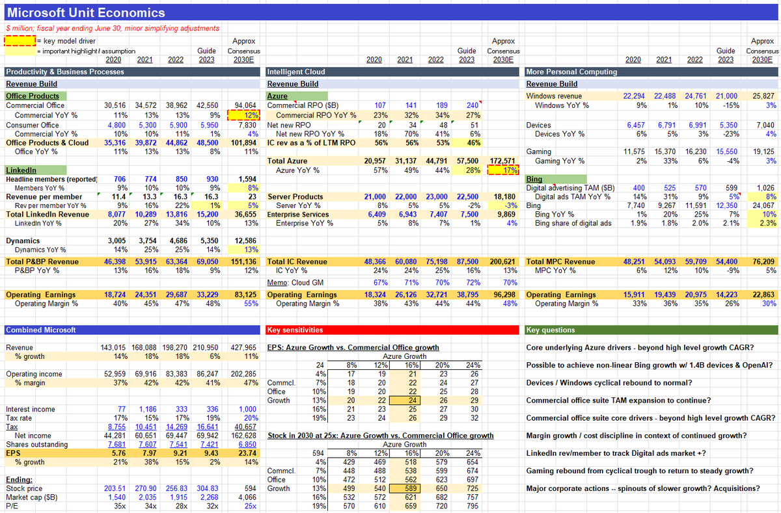781x513 pixels.
Task: Click the 'Gaming' row label
Action: point(538,151)
